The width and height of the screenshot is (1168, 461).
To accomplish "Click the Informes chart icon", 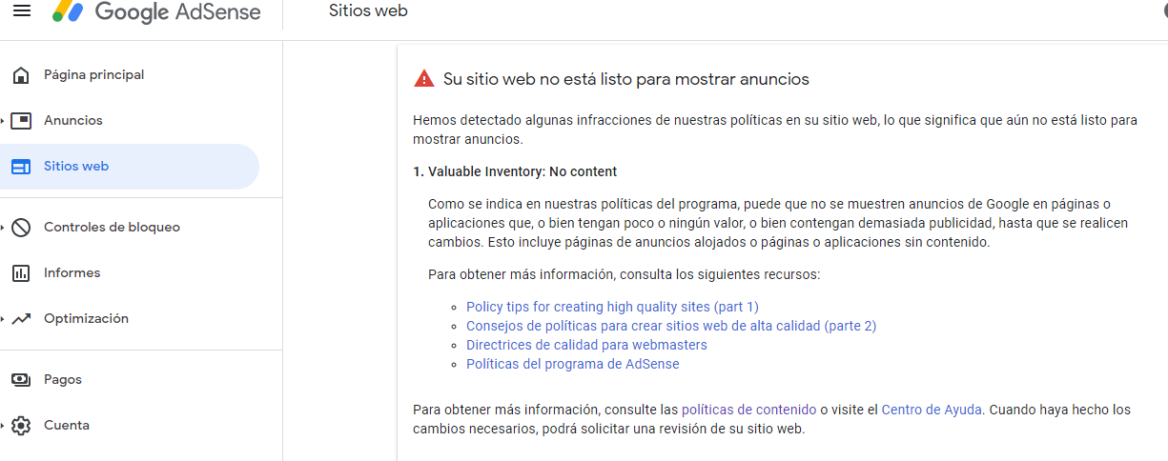I will tap(21, 272).
